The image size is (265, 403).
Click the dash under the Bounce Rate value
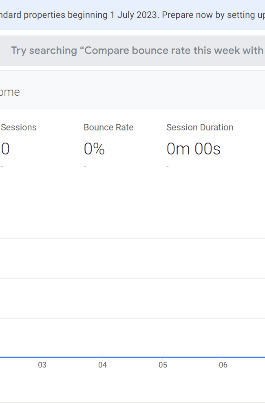tap(85, 166)
